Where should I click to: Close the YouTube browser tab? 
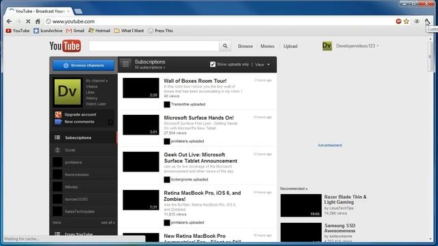pos(68,11)
